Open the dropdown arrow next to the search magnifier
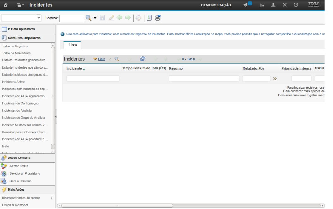The width and height of the screenshot is (333, 209). tap(95, 18)
